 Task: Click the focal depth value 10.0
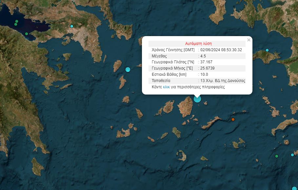click(x=204, y=74)
